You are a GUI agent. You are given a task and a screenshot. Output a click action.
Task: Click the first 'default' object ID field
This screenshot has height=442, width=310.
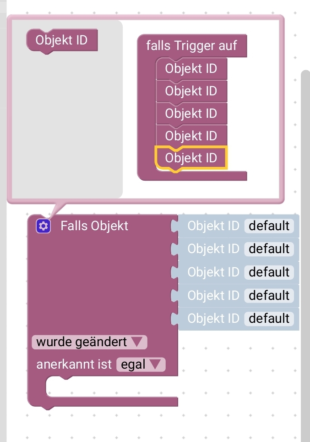coord(269,226)
